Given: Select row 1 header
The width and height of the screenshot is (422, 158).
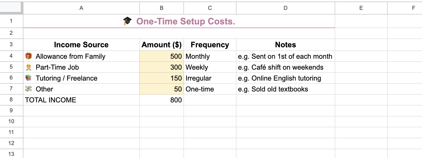Looking at the screenshot, I should click(12, 21).
